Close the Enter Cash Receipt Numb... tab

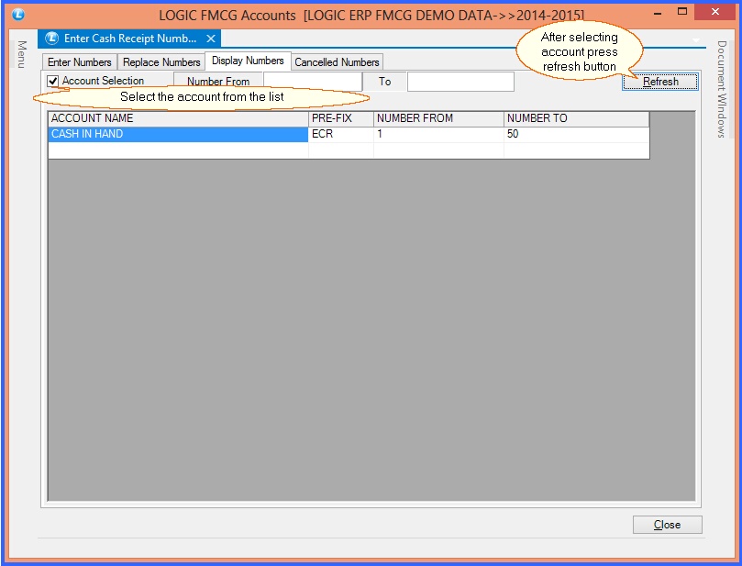click(211, 39)
